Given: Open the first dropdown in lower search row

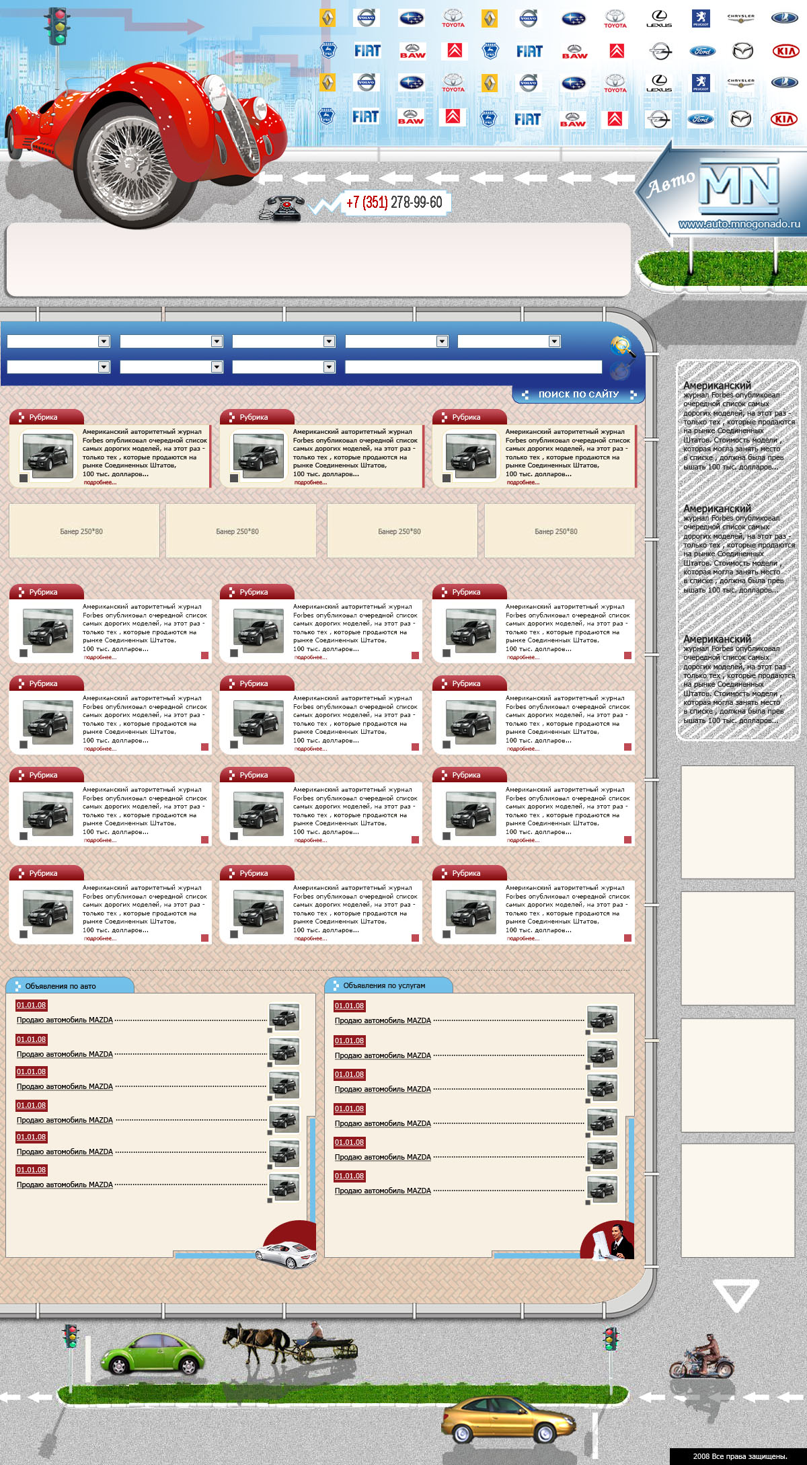Looking at the screenshot, I should click(59, 367).
